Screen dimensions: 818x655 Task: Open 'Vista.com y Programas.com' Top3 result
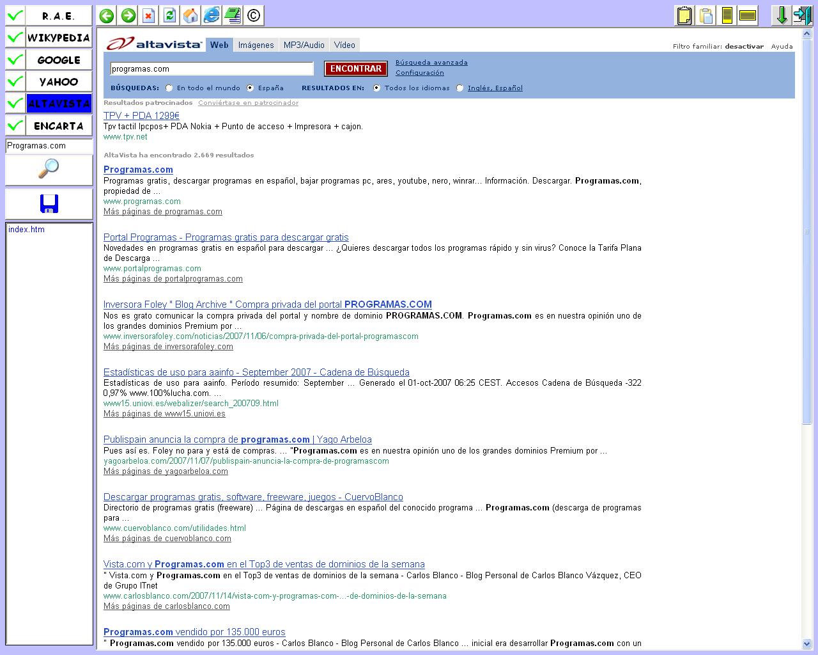[x=264, y=564]
